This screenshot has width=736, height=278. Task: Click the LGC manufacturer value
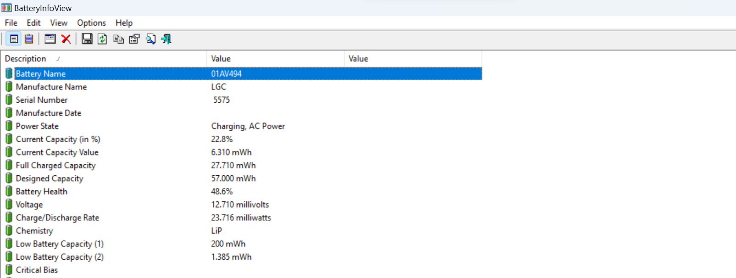pyautogui.click(x=219, y=87)
